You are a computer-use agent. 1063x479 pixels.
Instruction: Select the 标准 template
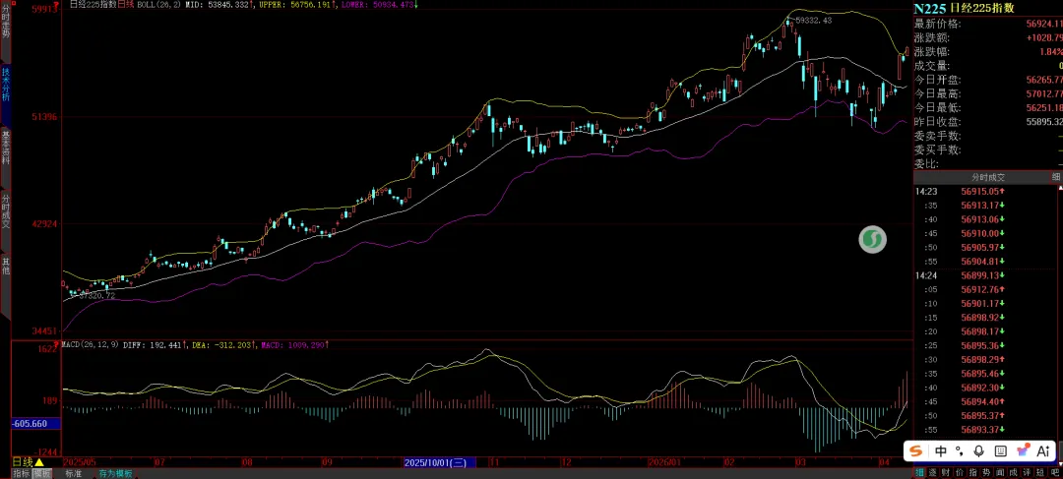74,473
